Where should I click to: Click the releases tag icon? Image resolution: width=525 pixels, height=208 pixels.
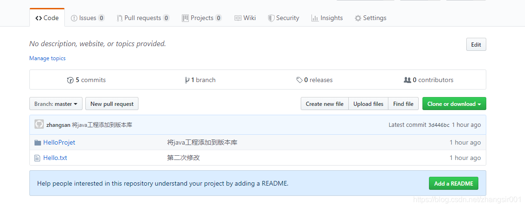[x=299, y=80]
